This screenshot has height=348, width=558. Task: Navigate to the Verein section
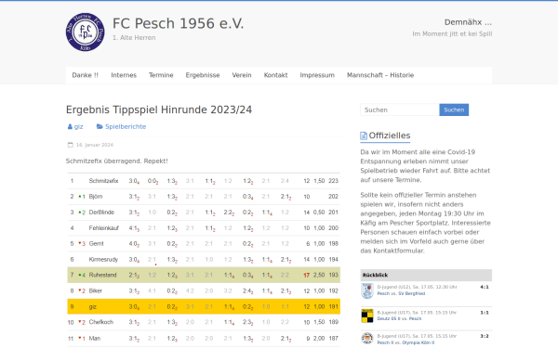[x=242, y=75]
